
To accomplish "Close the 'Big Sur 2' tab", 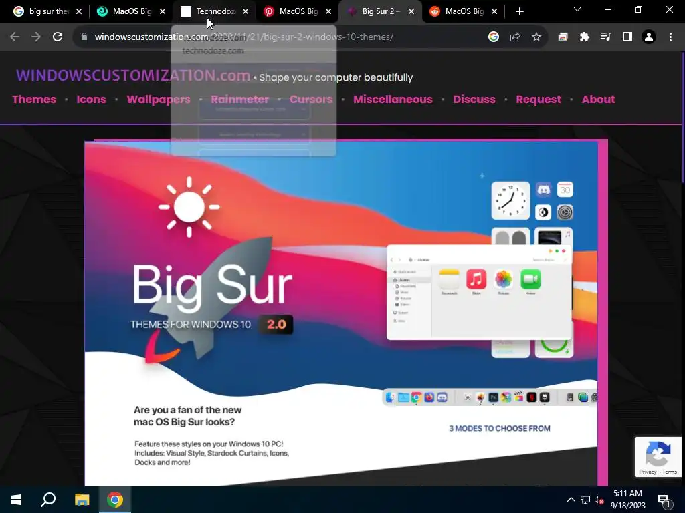I will coord(411,11).
